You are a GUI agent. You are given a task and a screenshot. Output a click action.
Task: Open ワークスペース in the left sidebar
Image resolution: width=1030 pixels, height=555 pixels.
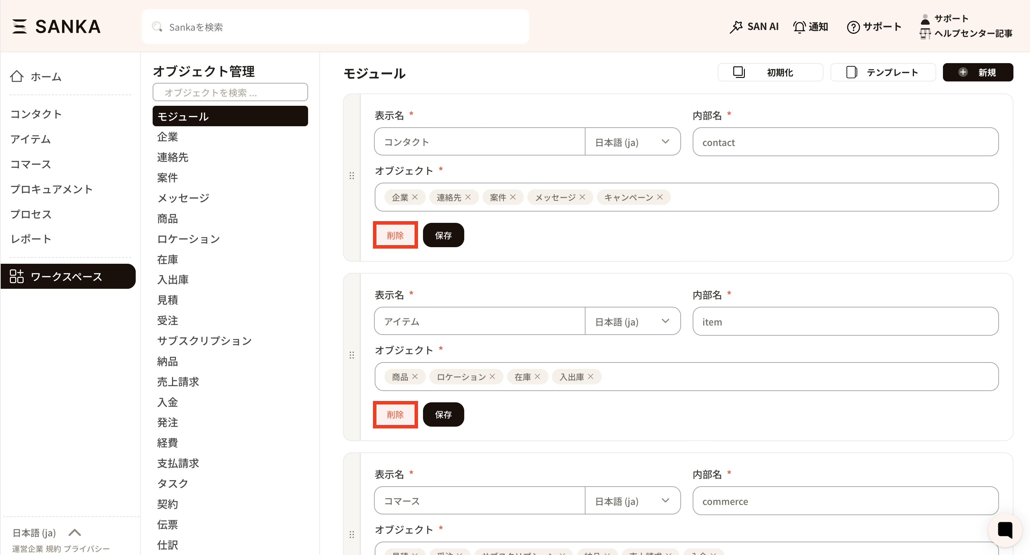click(x=68, y=276)
